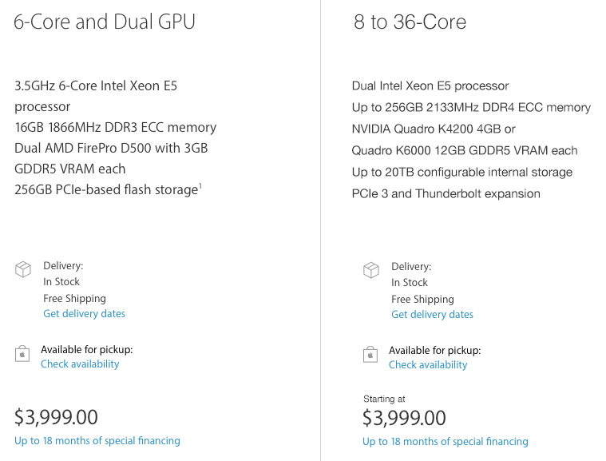This screenshot has width=606, height=461.
Task: Open Get delivery dates for the 6-Core model
Action: 84,314
